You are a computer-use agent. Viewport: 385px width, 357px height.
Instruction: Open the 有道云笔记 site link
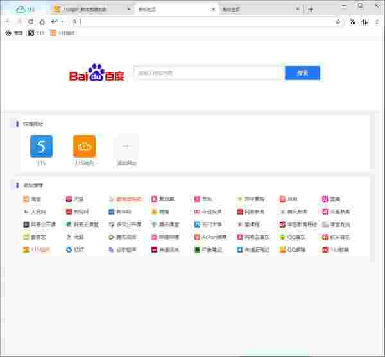253,249
